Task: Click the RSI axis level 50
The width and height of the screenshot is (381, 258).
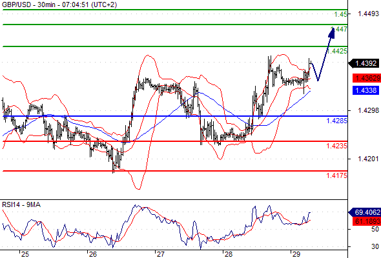Action: click(375, 229)
